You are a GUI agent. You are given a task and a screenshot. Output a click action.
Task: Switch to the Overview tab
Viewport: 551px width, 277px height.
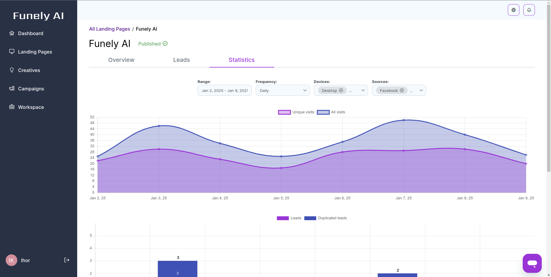pyautogui.click(x=121, y=60)
